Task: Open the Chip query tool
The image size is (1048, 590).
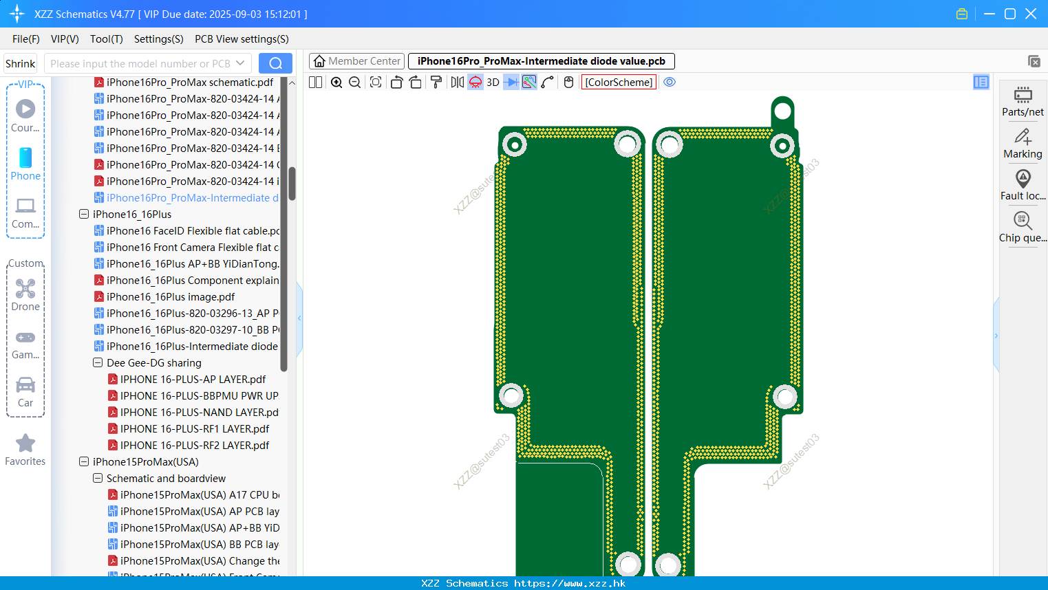Action: coord(1023,227)
